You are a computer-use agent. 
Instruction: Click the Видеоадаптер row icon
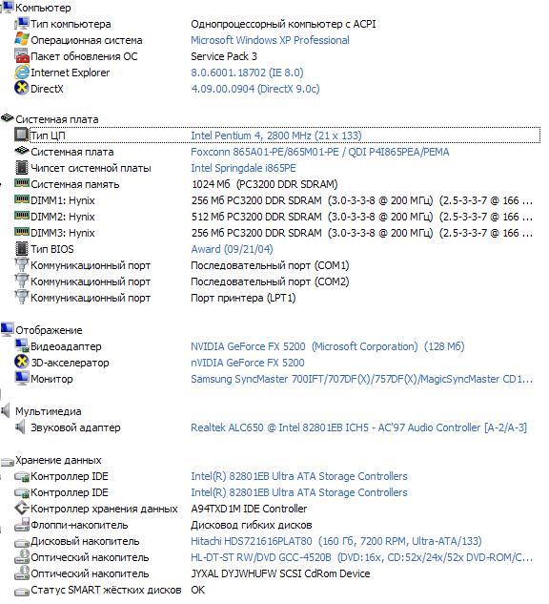point(22,345)
